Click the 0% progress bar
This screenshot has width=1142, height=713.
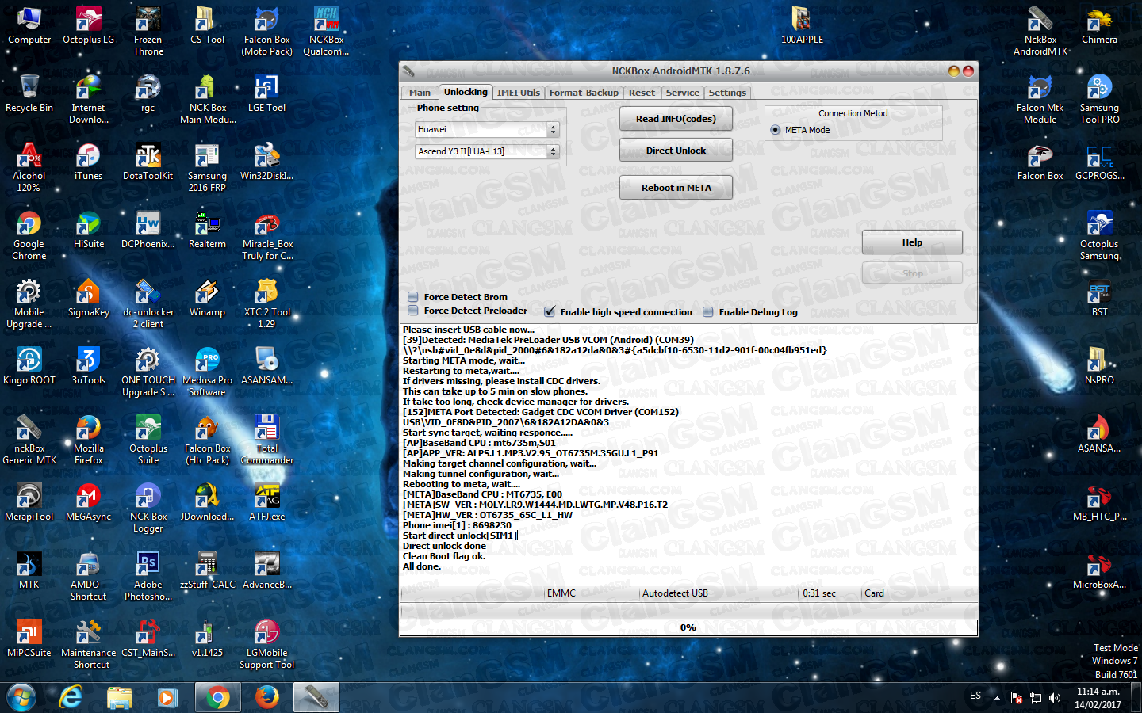point(688,627)
